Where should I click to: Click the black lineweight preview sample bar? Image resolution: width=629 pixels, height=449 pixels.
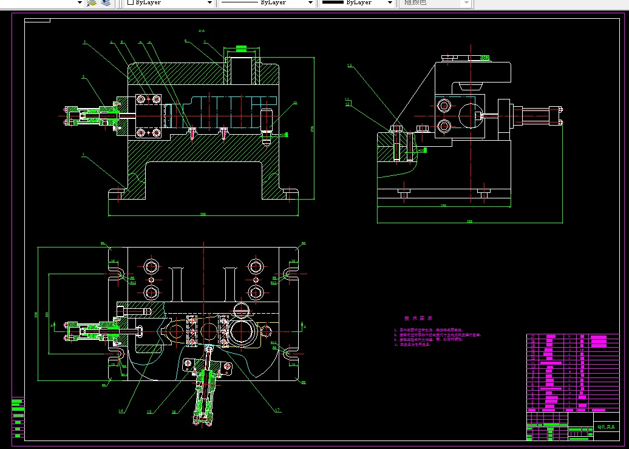pyautogui.click(x=333, y=3)
